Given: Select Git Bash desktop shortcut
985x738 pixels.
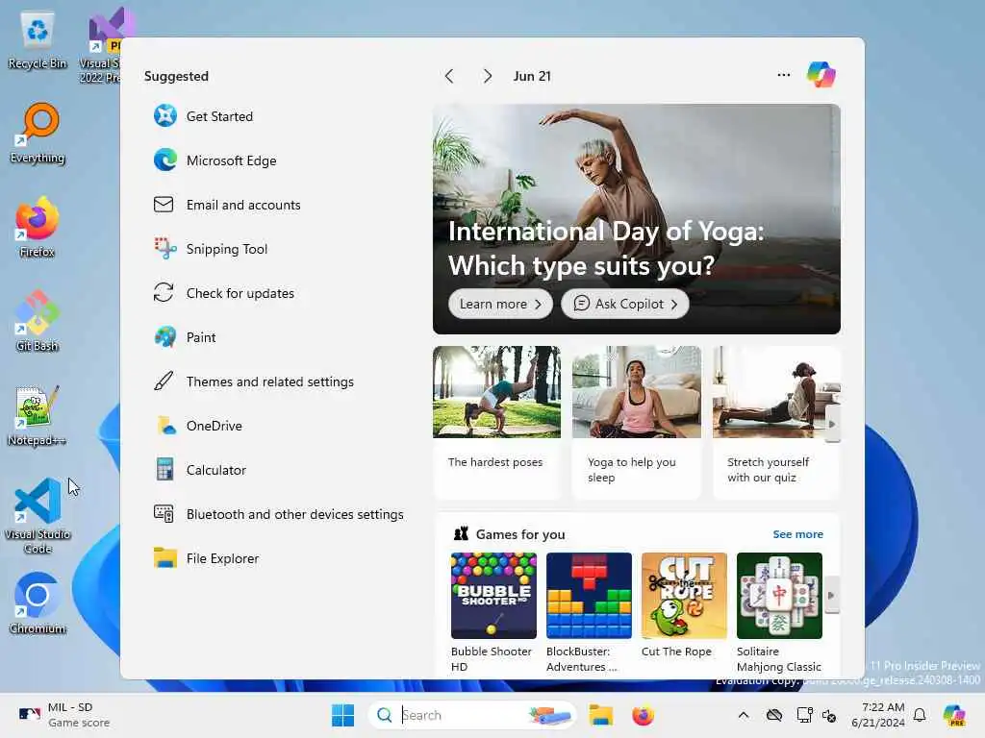Looking at the screenshot, I should coord(38,321).
